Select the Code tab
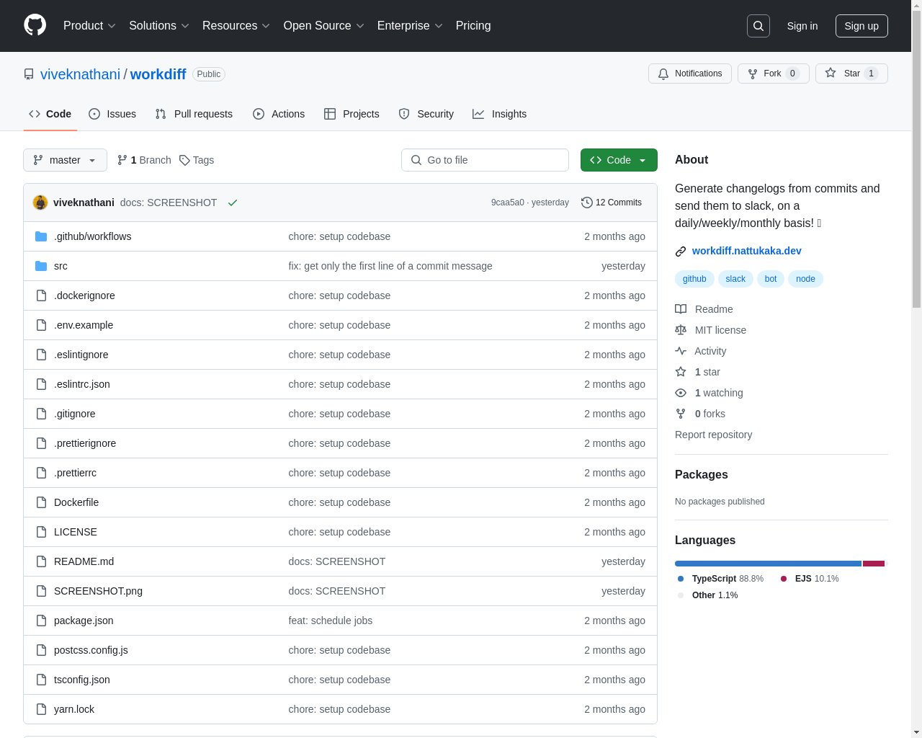922x738 pixels. tap(50, 114)
